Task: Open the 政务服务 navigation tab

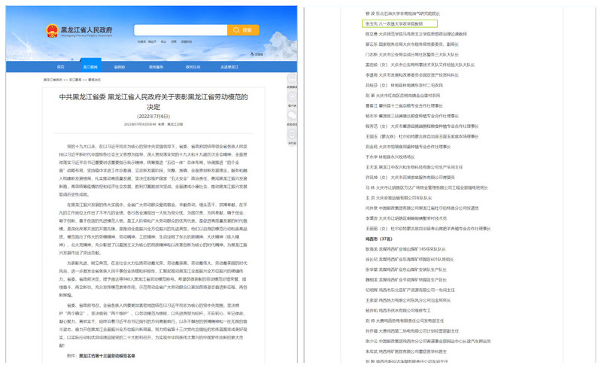Action: coord(156,67)
